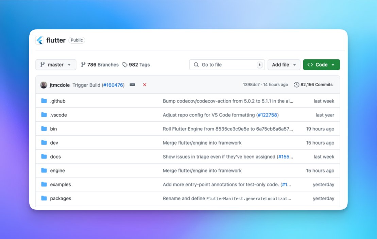Open the packages folder

pos(61,199)
